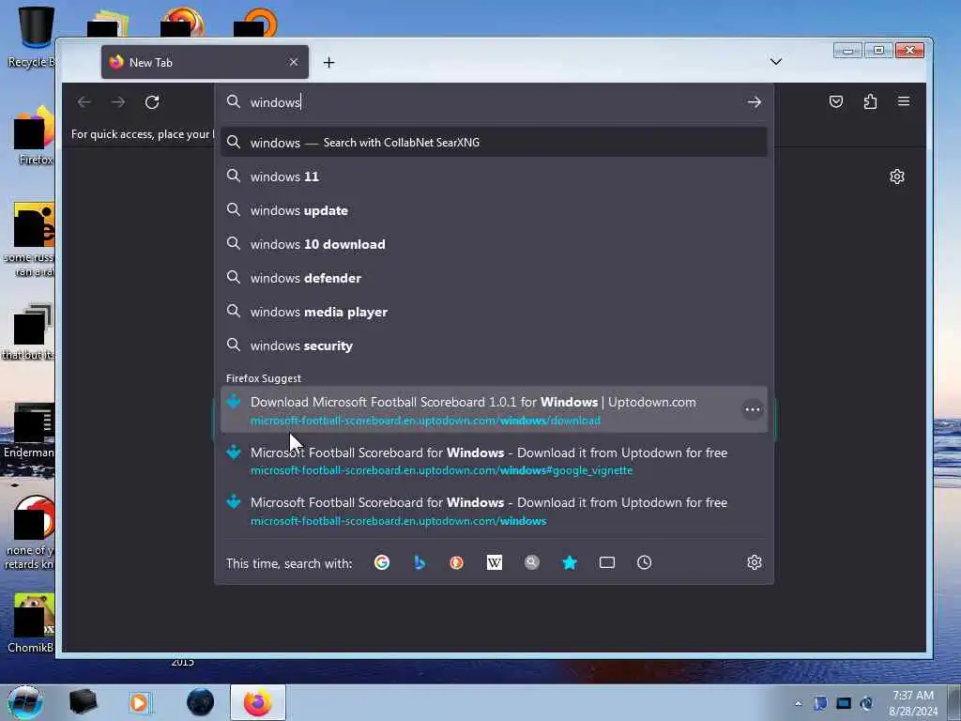Open the last Uptodown windows result
This screenshot has width=961, height=721.
point(494,511)
